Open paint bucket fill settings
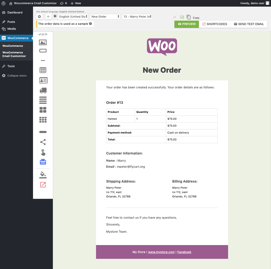271x269 pixels. (x=43, y=175)
